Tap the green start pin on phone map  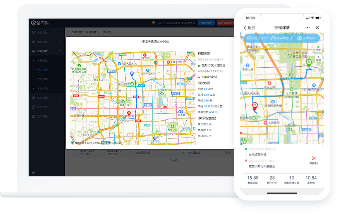click(x=309, y=63)
